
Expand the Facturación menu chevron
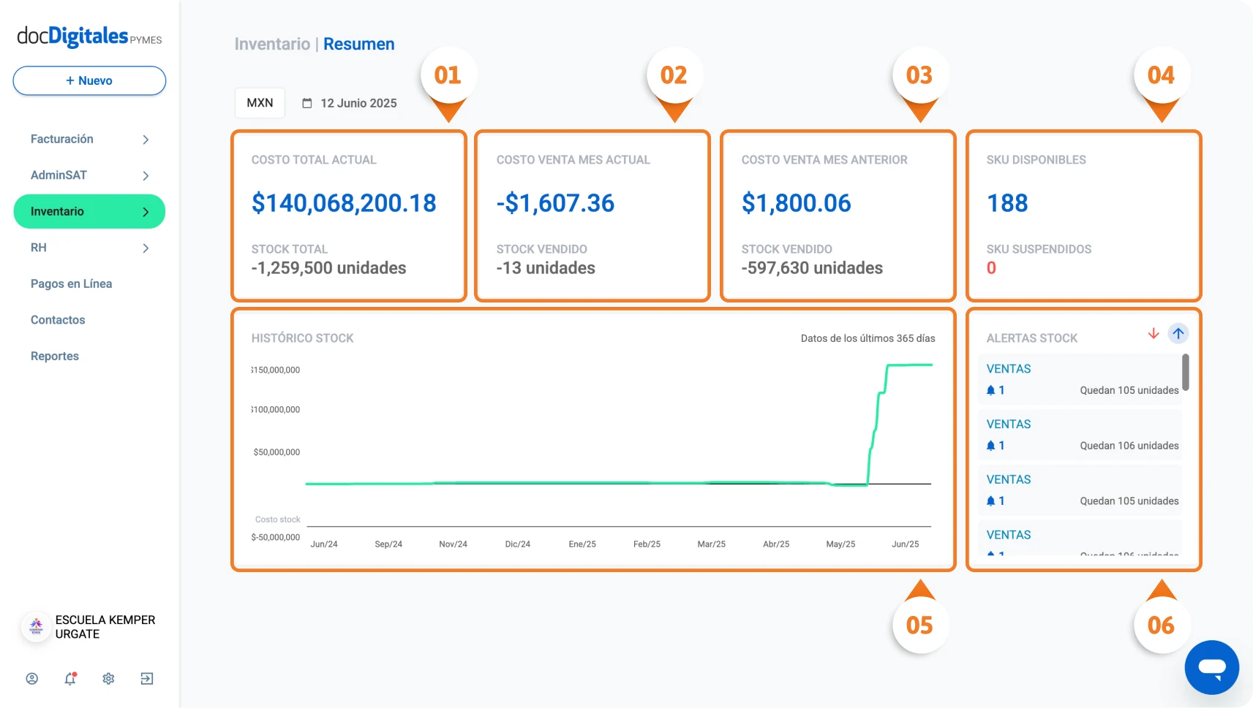[146, 140]
